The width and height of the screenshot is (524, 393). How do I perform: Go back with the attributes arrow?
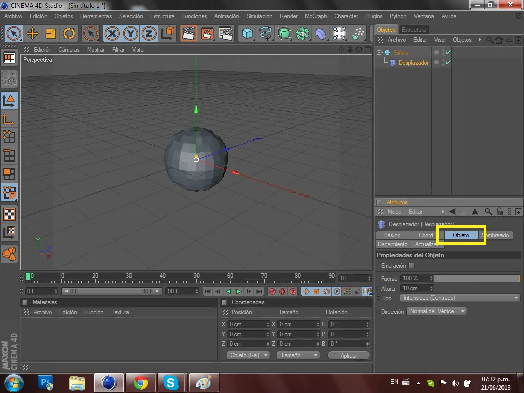[452, 212]
